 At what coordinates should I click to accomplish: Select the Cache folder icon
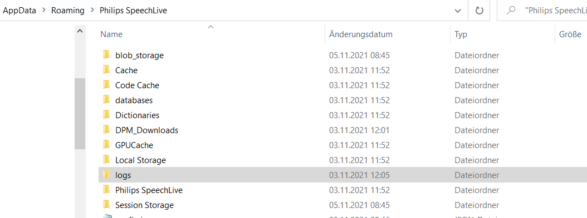pyautogui.click(x=106, y=70)
